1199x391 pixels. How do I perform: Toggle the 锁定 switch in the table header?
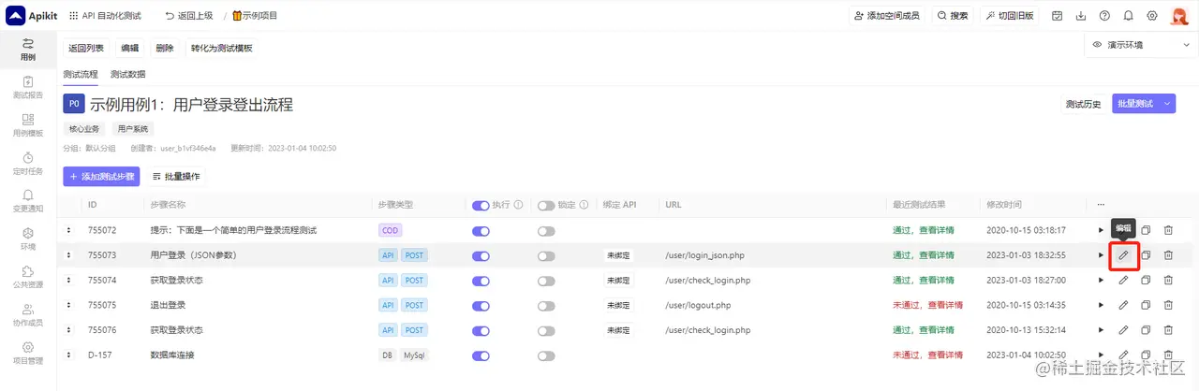point(546,205)
